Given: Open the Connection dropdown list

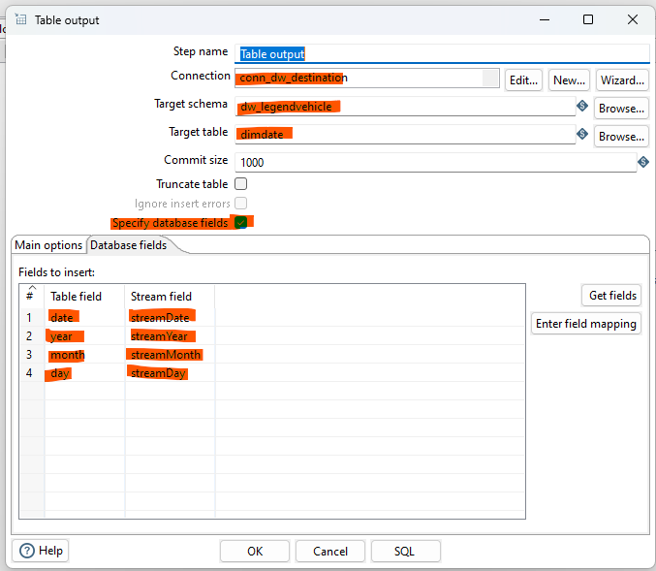Looking at the screenshot, I should (x=490, y=79).
